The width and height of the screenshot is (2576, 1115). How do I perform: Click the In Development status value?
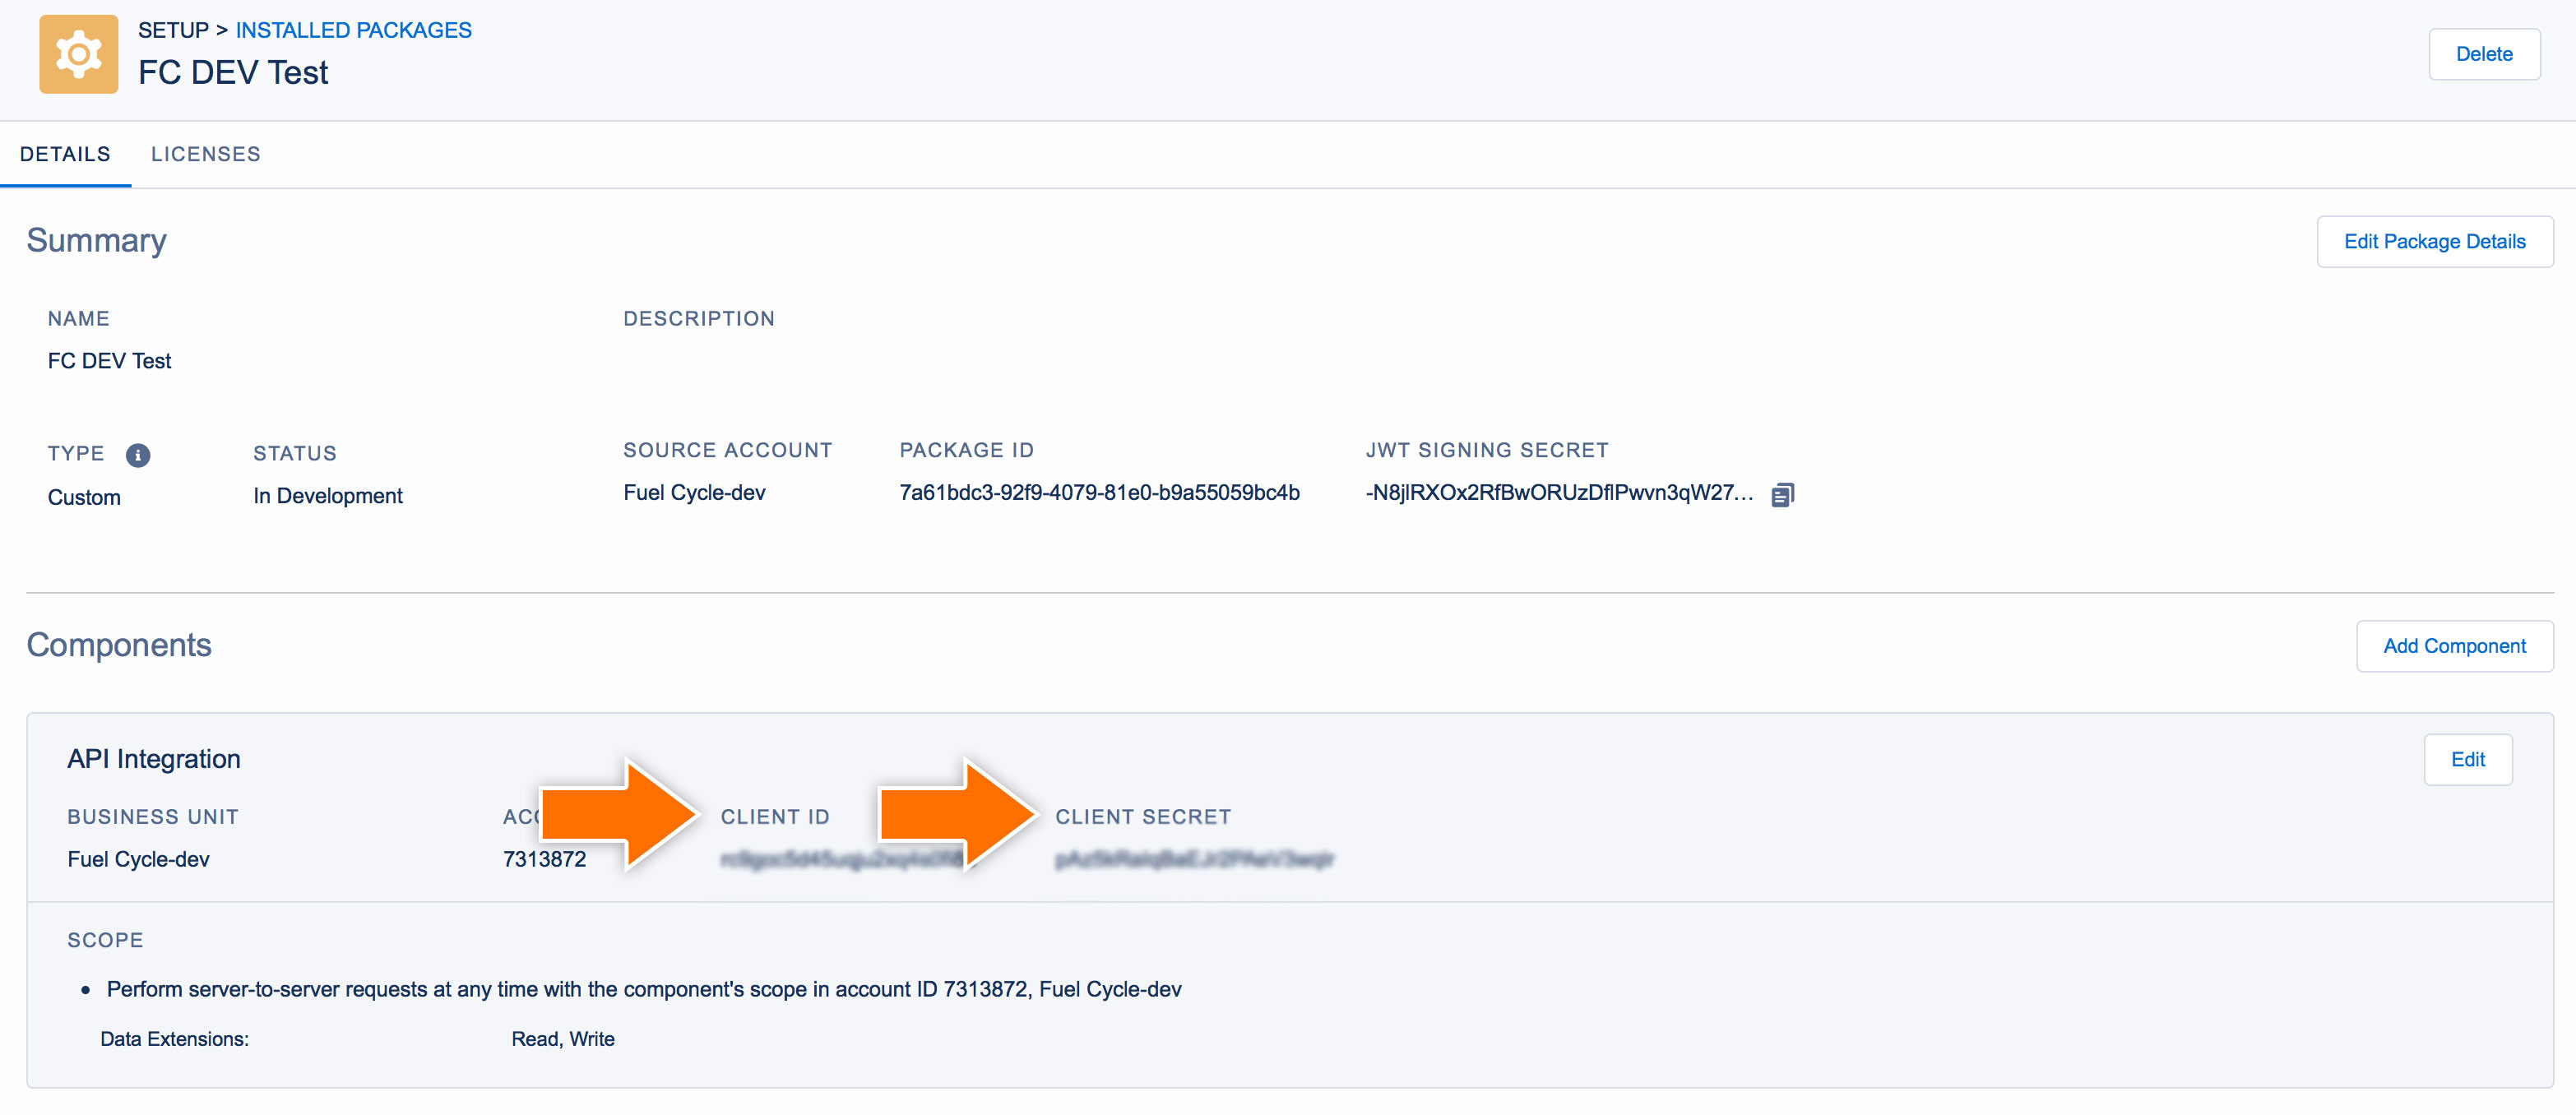328,495
